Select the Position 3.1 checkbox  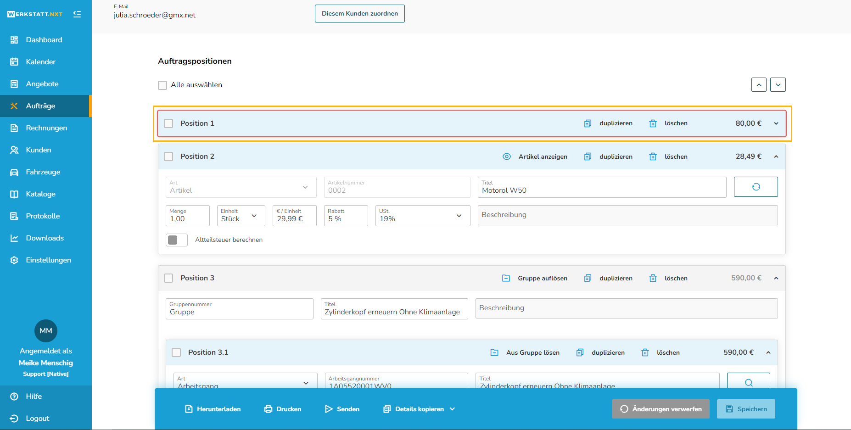tap(177, 352)
